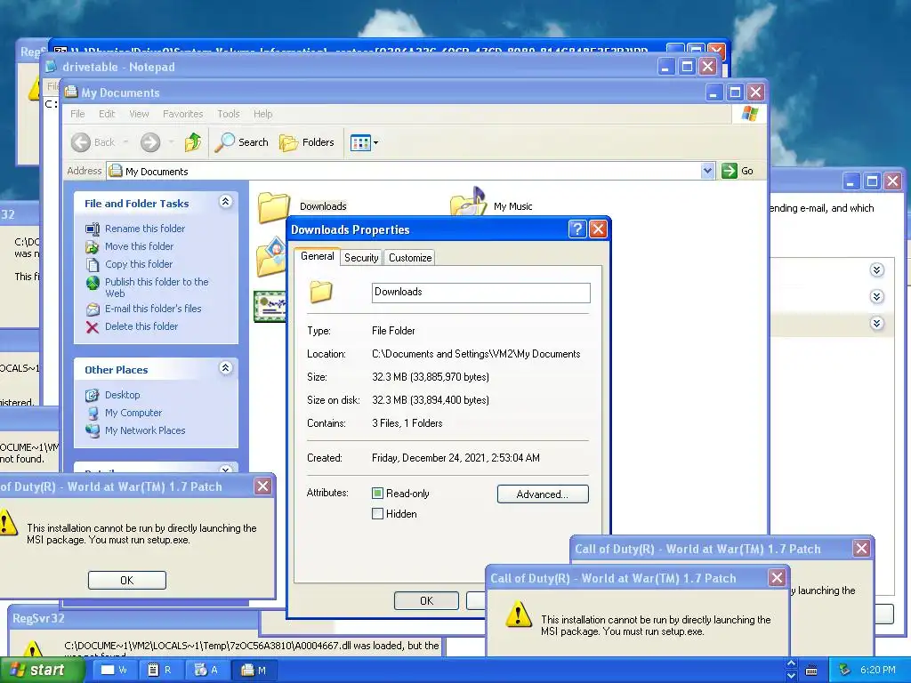Click the Advanced... button
Image resolution: width=911 pixels, height=683 pixels.
(543, 494)
